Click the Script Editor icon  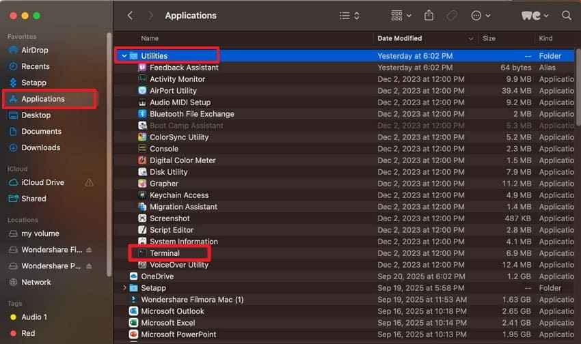(142, 230)
